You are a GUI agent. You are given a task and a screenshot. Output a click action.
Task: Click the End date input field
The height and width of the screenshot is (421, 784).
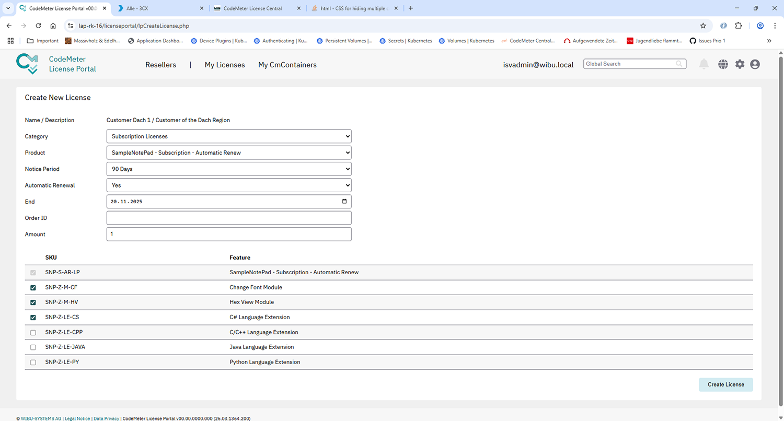[229, 202]
